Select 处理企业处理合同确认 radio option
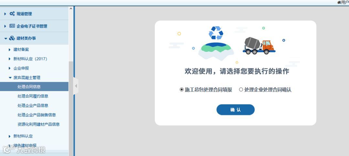349x156 pixels. (241, 90)
